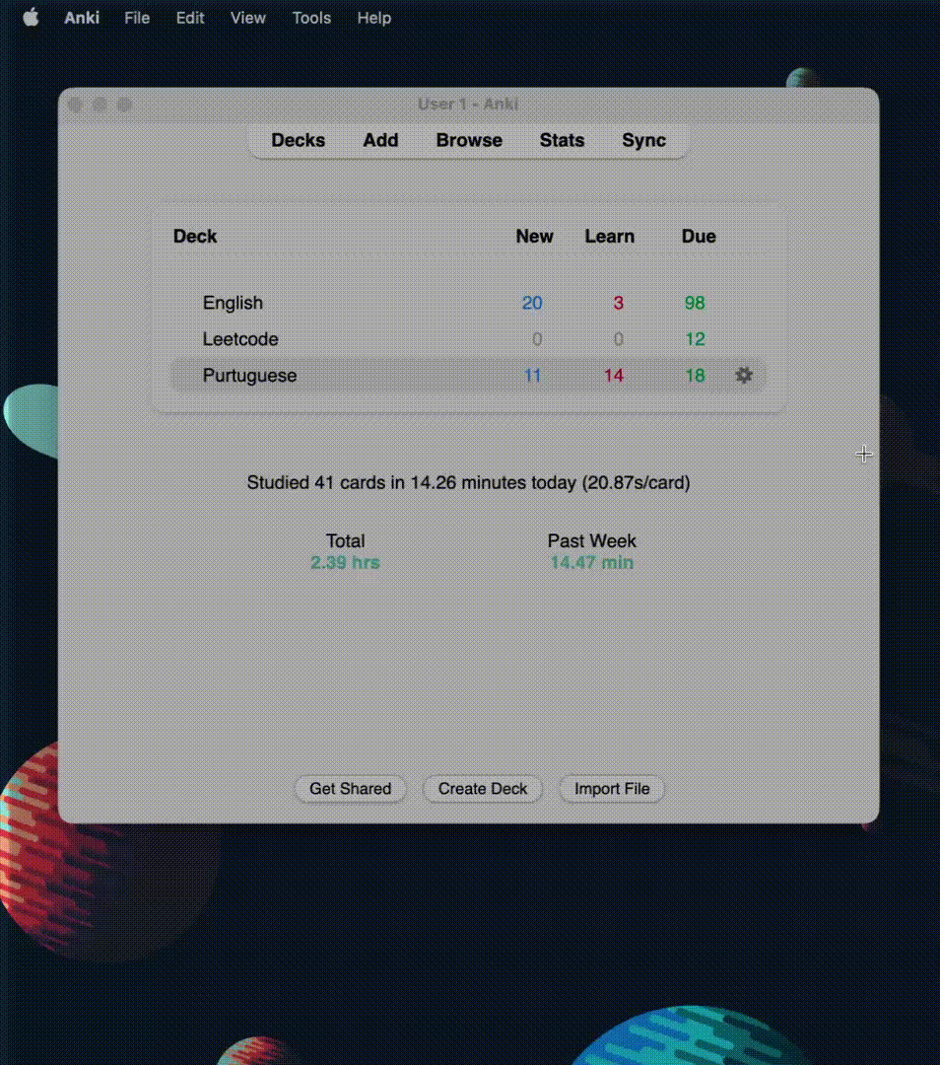The width and height of the screenshot is (940, 1065).
Task: Click the English deck due count 98
Action: pos(695,303)
